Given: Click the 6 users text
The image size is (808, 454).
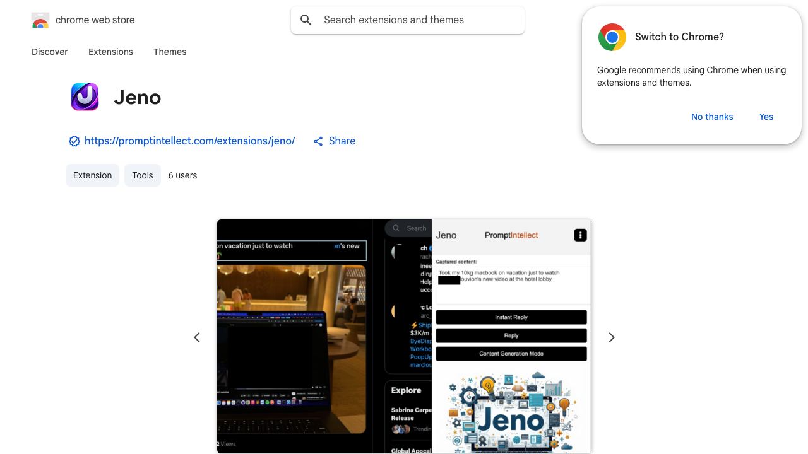Looking at the screenshot, I should point(182,175).
